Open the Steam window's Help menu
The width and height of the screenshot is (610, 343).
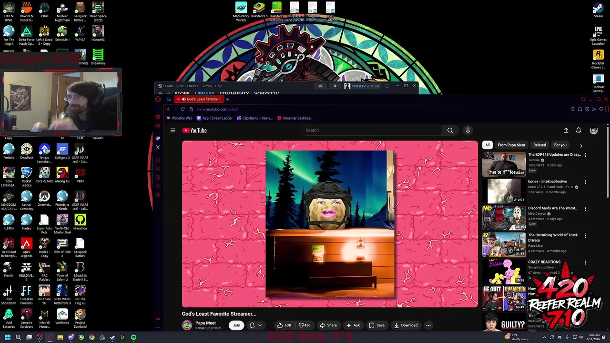pos(218,86)
